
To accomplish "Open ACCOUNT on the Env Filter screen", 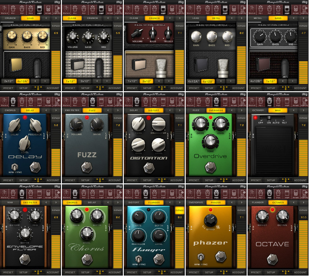I will tap(52, 272).
